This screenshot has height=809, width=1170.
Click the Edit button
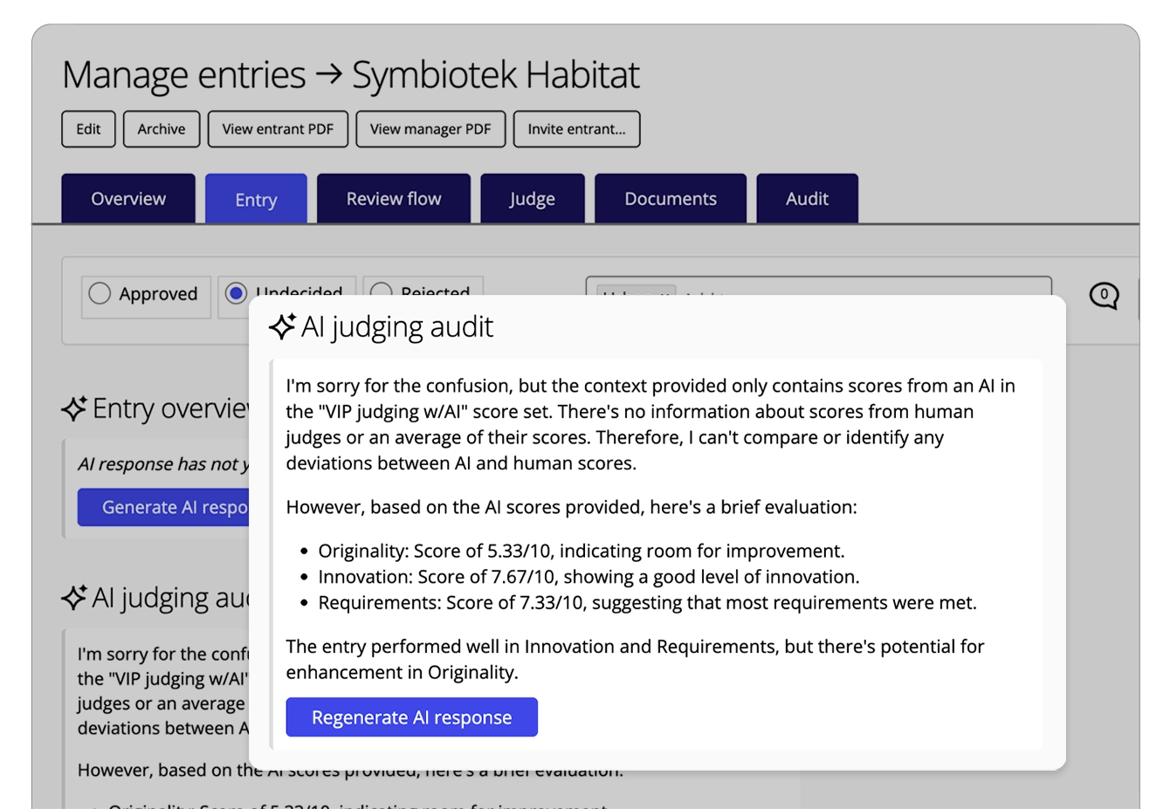(x=87, y=128)
